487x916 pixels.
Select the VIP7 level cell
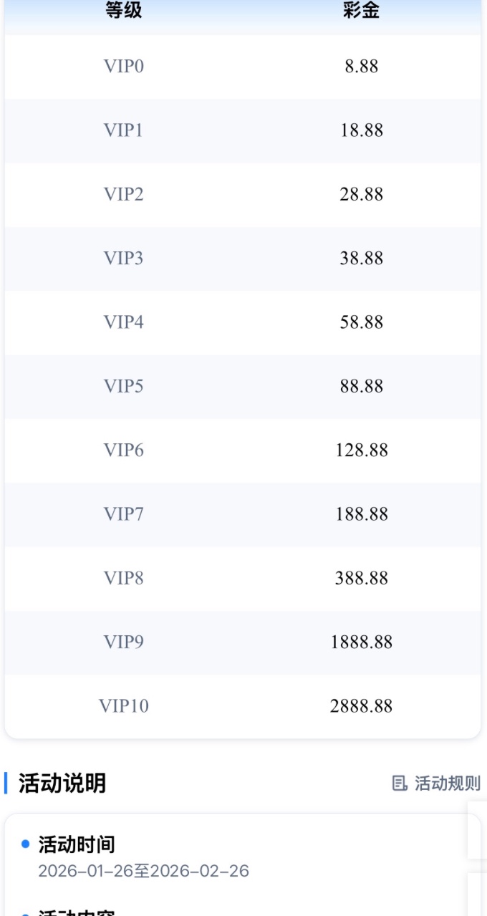[x=124, y=514]
